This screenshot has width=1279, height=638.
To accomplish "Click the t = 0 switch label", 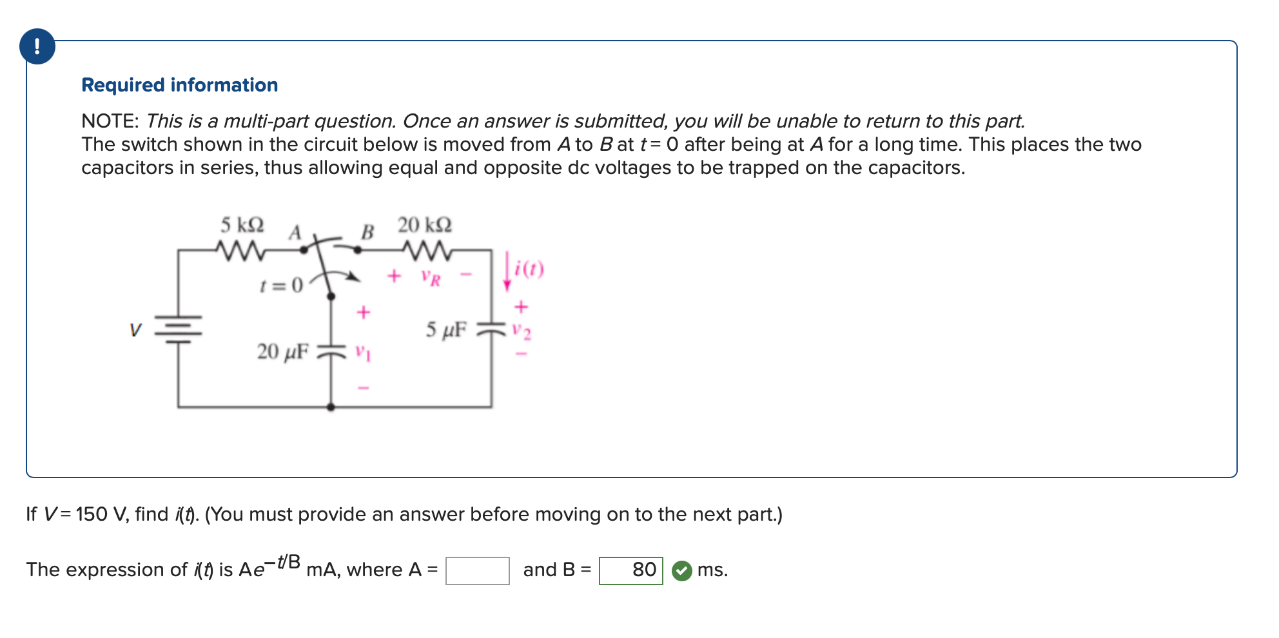I will (280, 286).
